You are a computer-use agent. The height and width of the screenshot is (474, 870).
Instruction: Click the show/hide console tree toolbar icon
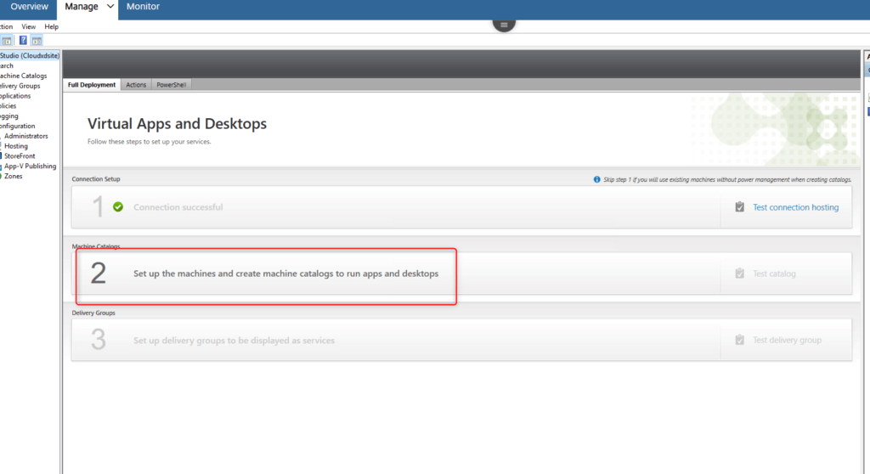pyautogui.click(x=6, y=41)
